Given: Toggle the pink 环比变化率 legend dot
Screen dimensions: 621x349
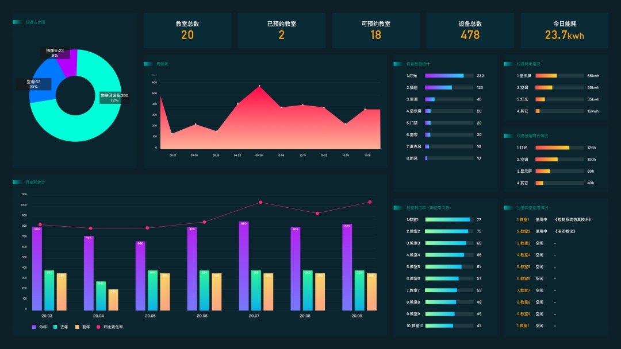Looking at the screenshot, I should coord(98,327).
